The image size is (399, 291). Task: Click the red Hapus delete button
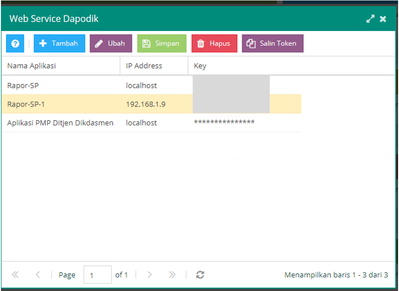(x=214, y=44)
